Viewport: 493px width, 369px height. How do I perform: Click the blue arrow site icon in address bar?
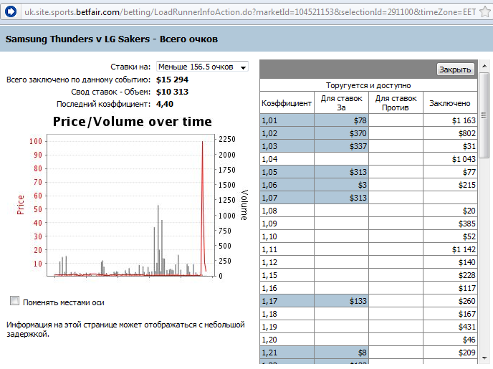click(x=11, y=12)
